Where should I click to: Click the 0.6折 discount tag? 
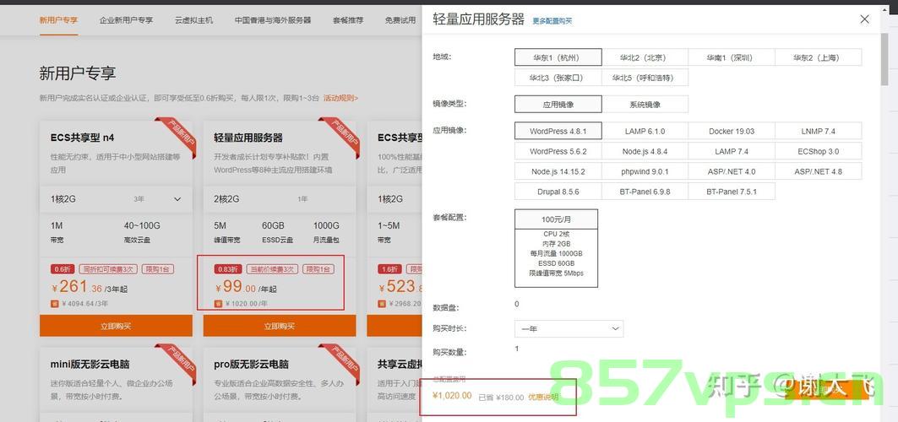[63, 269]
